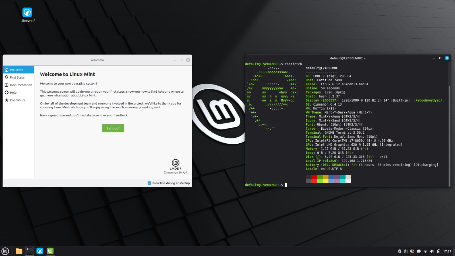Click the 'Terminal: GNOME Terminal 3.56.2' line
This screenshot has height=256, width=455.
coord(335,133)
